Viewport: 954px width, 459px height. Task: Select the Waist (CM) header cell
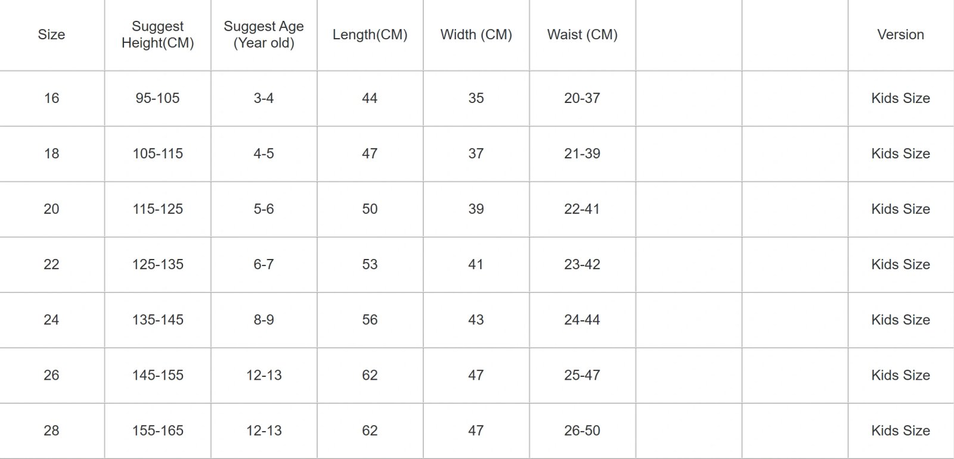tap(582, 35)
